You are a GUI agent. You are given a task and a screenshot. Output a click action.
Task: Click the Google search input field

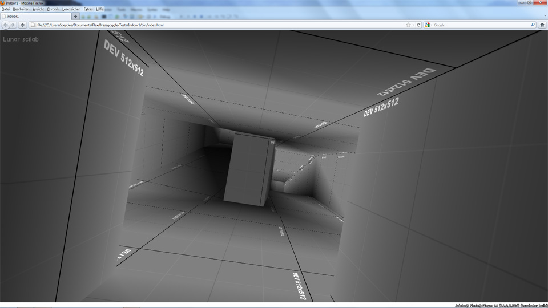point(479,25)
